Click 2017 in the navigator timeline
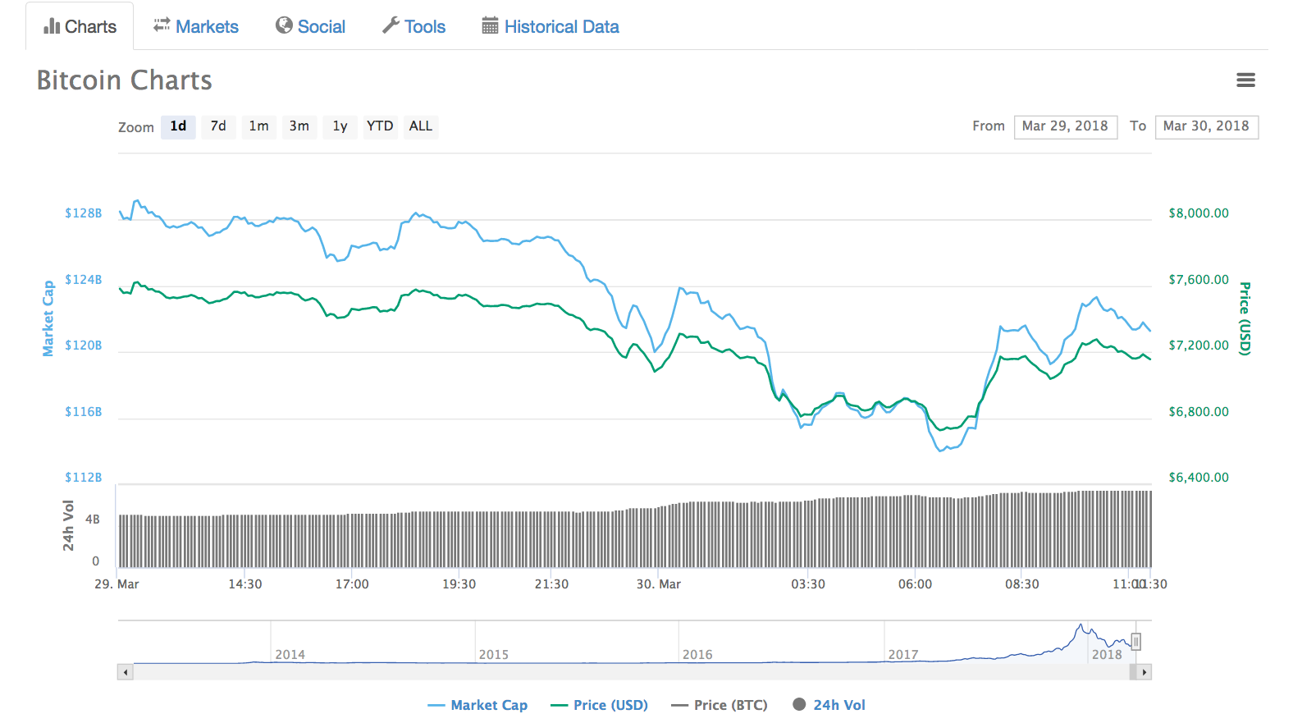Viewport: 1293px width, 714px height. tap(903, 654)
